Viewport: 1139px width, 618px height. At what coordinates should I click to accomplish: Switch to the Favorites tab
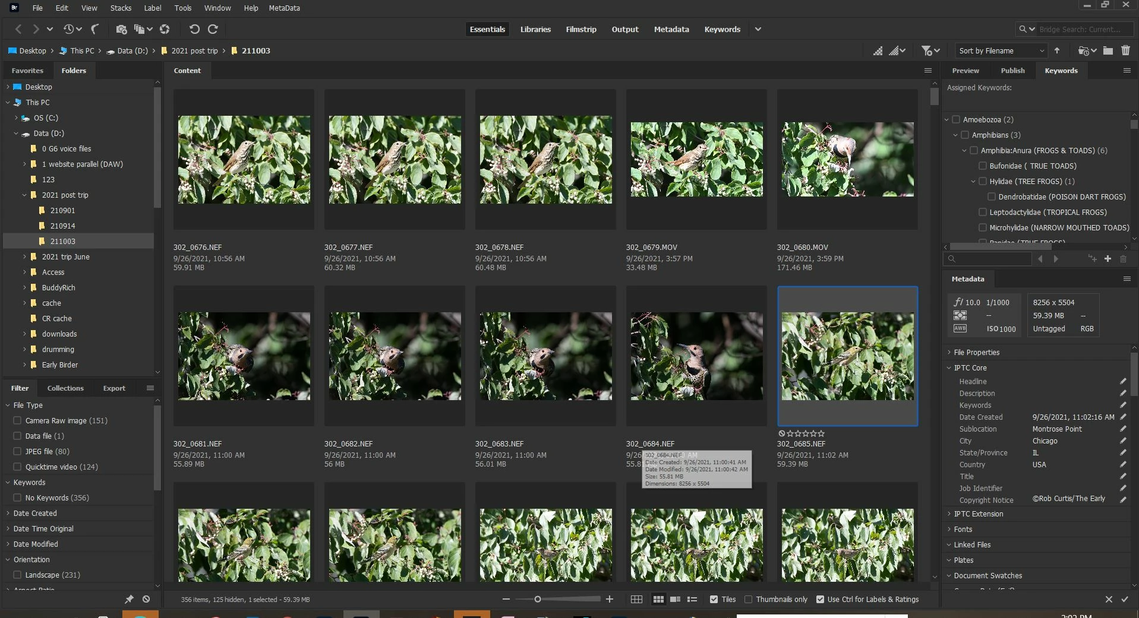pyautogui.click(x=27, y=71)
